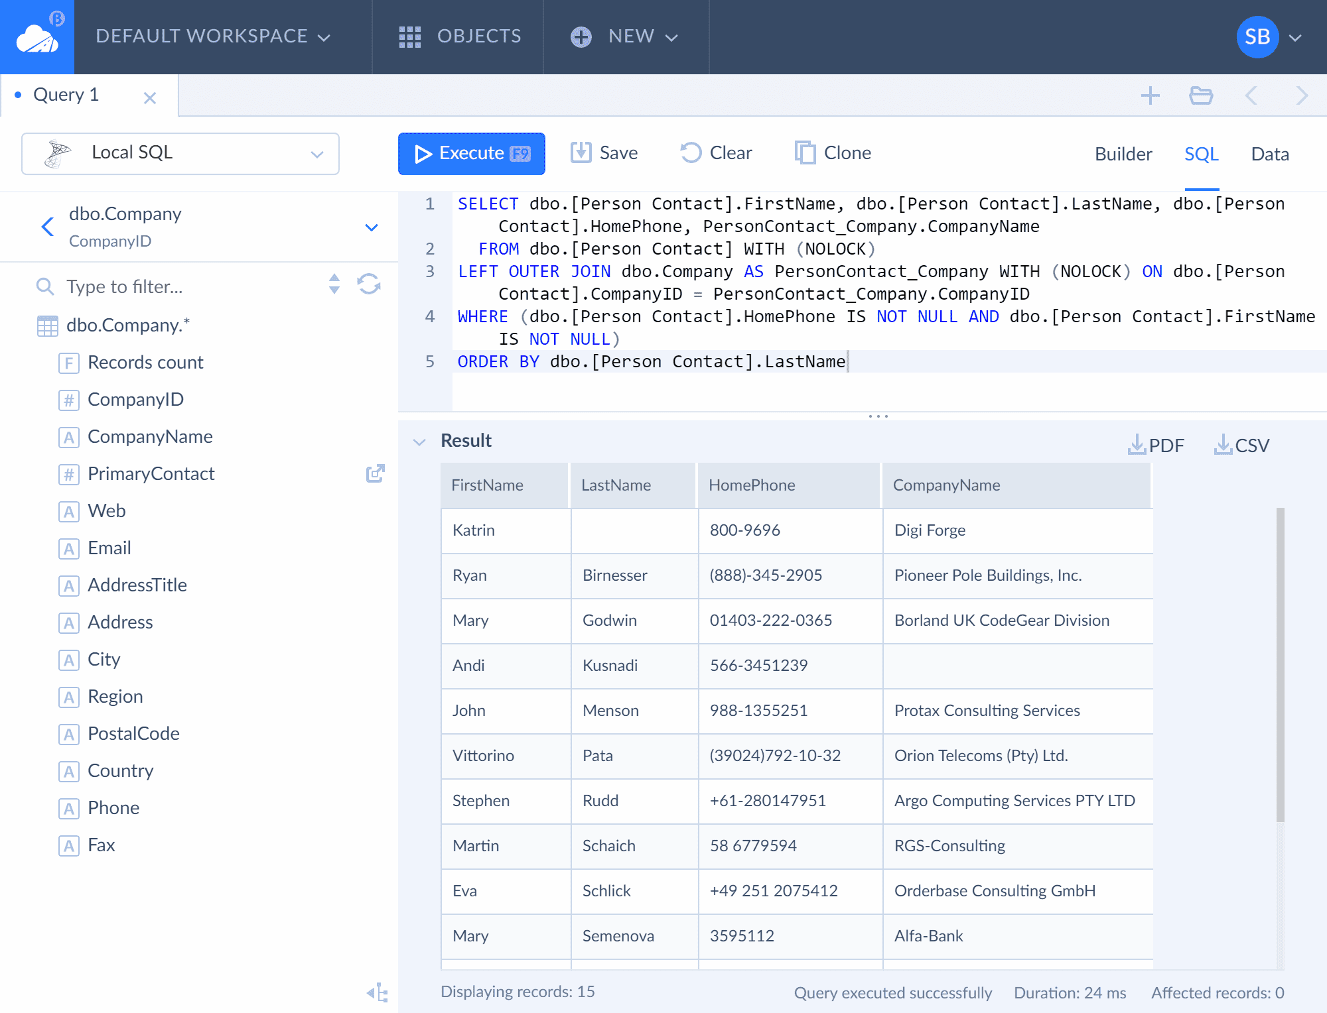Image resolution: width=1327 pixels, height=1013 pixels.
Task: Toggle the sidebar tree panel icon
Action: click(x=377, y=992)
